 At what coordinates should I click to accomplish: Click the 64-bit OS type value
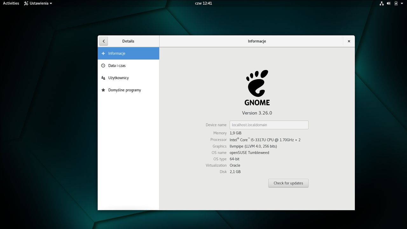pyautogui.click(x=234, y=159)
